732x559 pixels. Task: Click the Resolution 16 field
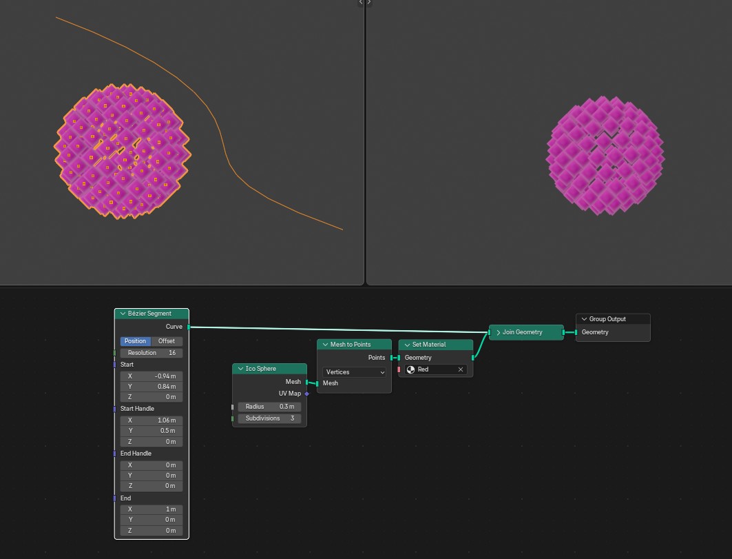pyautogui.click(x=151, y=354)
